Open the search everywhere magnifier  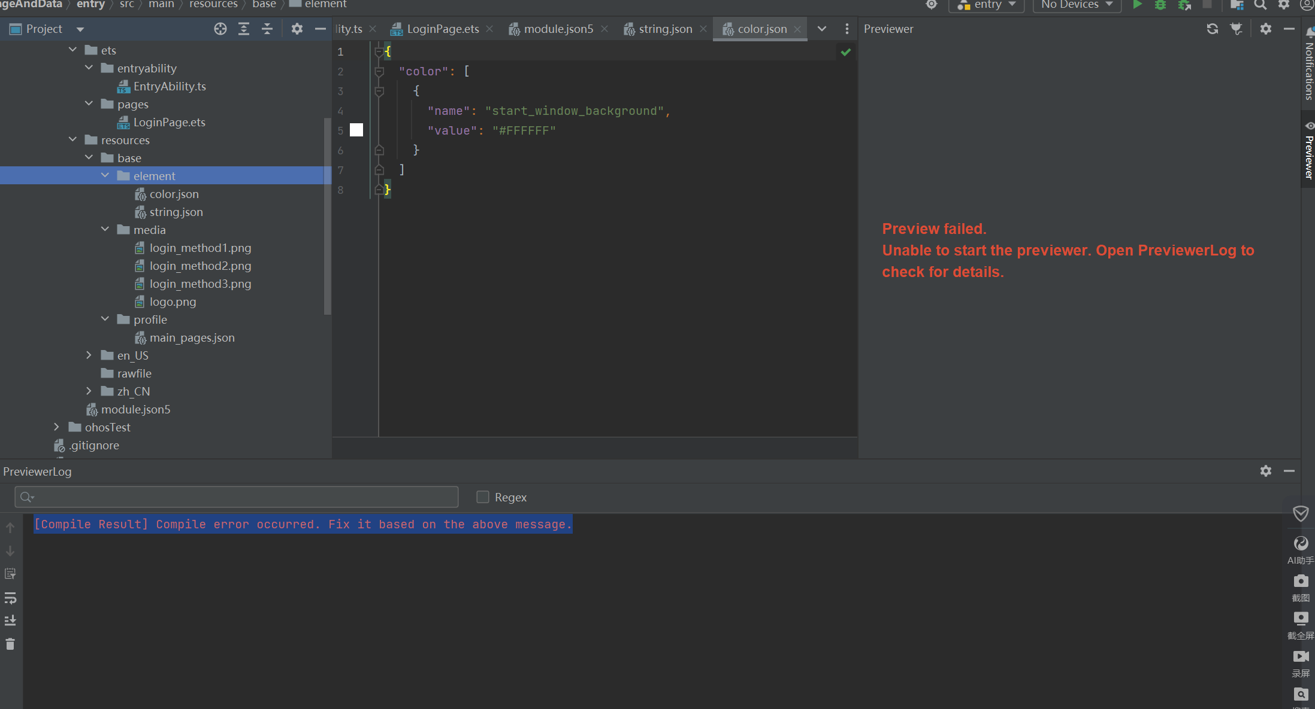(x=1260, y=5)
